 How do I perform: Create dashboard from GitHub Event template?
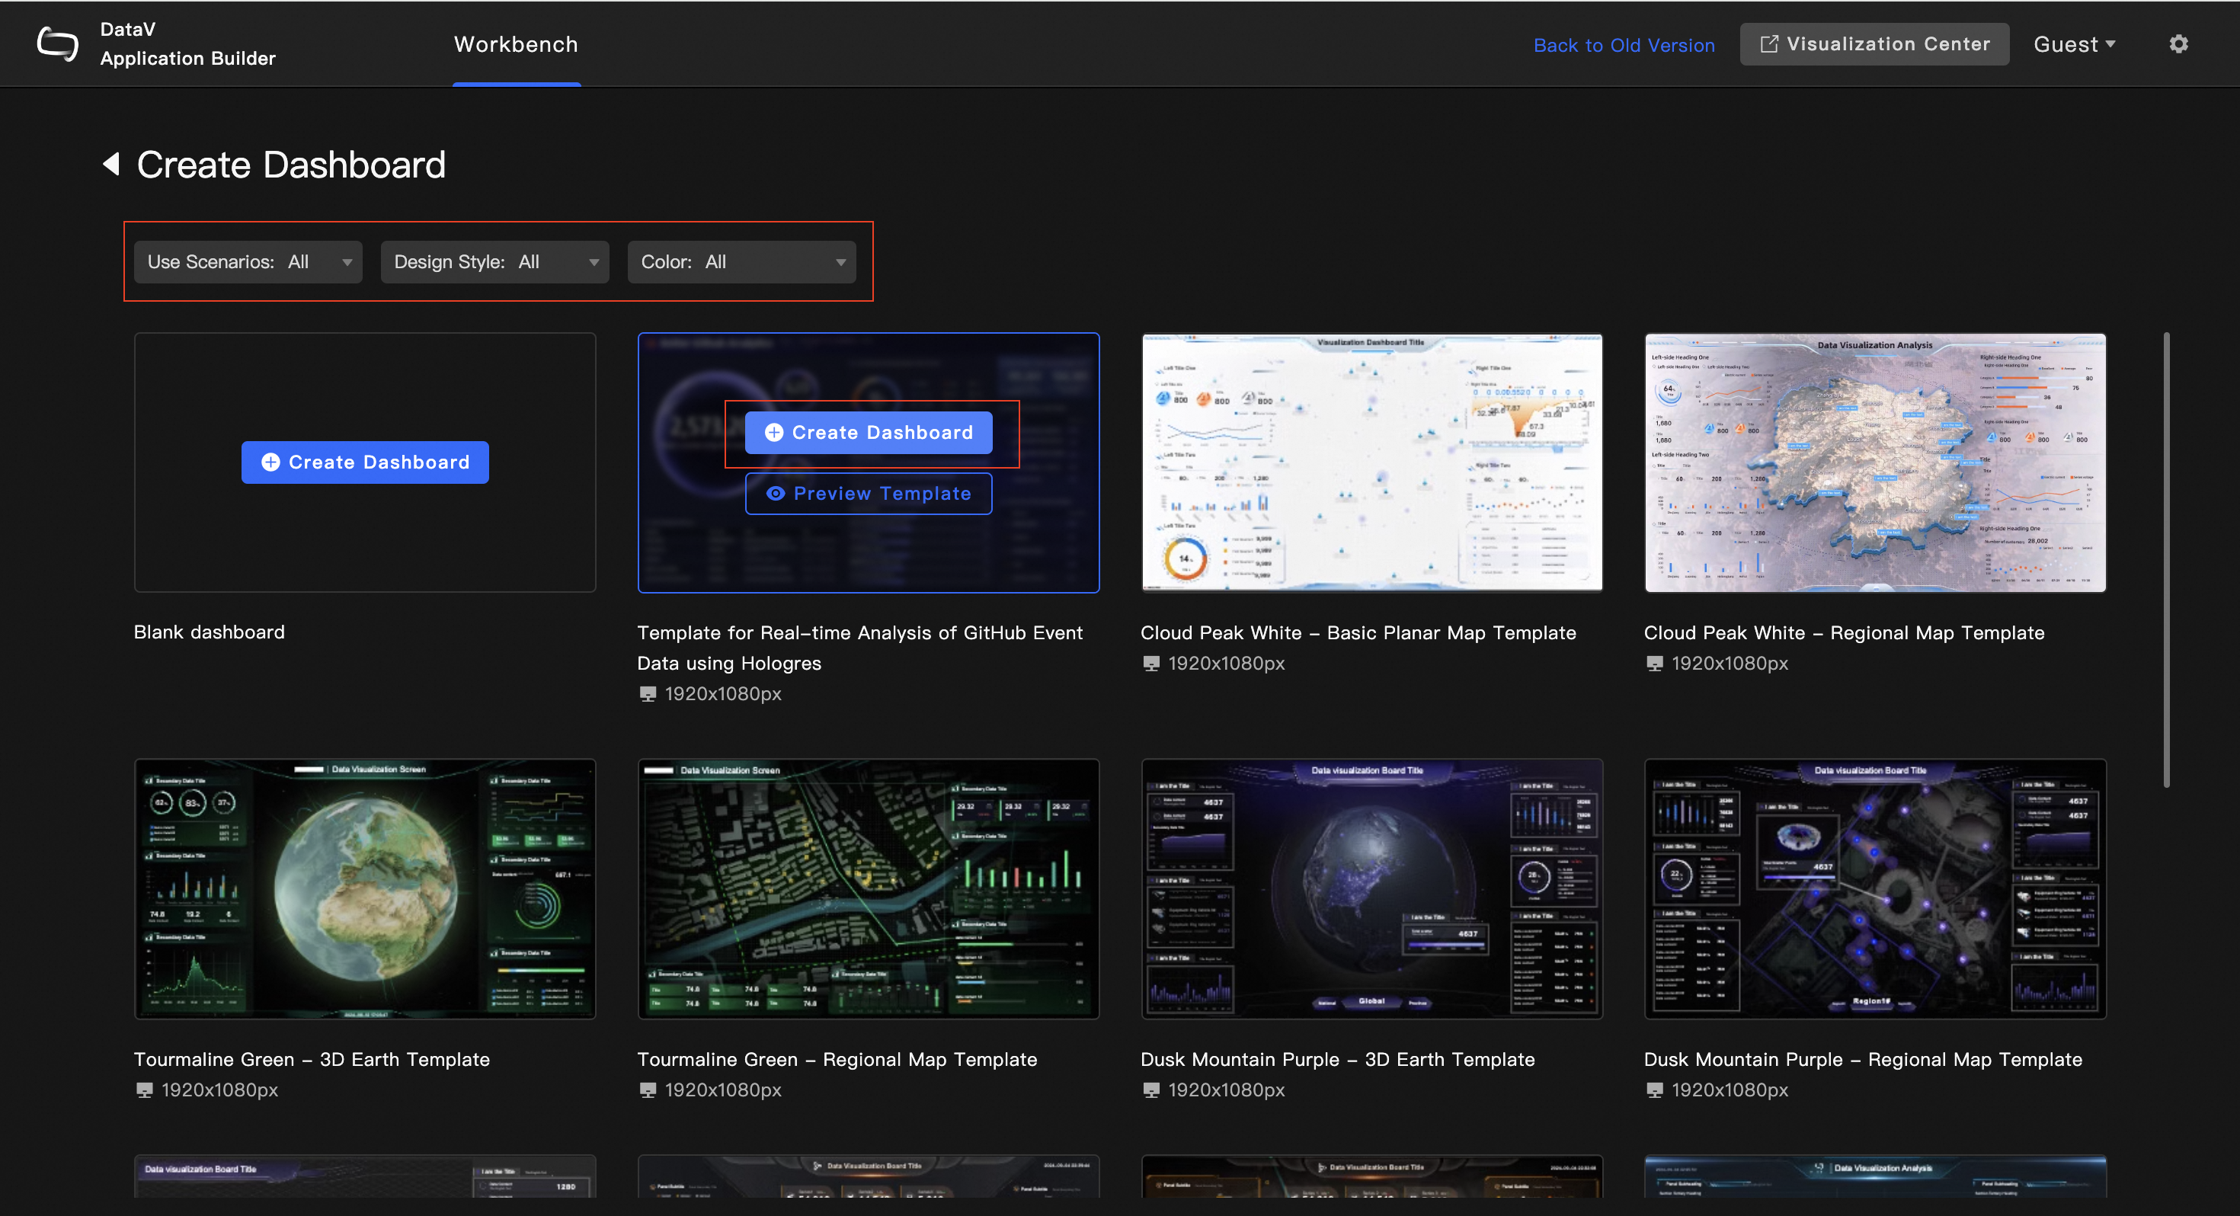click(868, 434)
